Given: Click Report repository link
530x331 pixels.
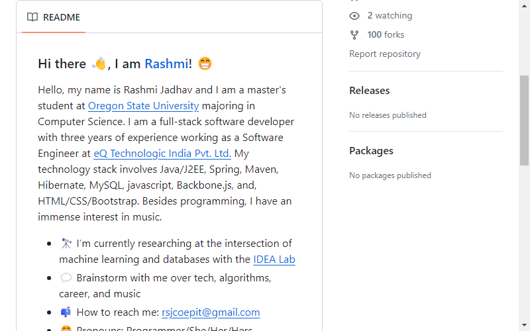Looking at the screenshot, I should [x=385, y=54].
